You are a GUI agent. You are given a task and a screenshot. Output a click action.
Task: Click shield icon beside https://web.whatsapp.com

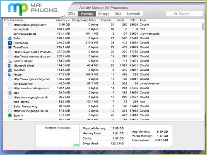pos(10,88)
